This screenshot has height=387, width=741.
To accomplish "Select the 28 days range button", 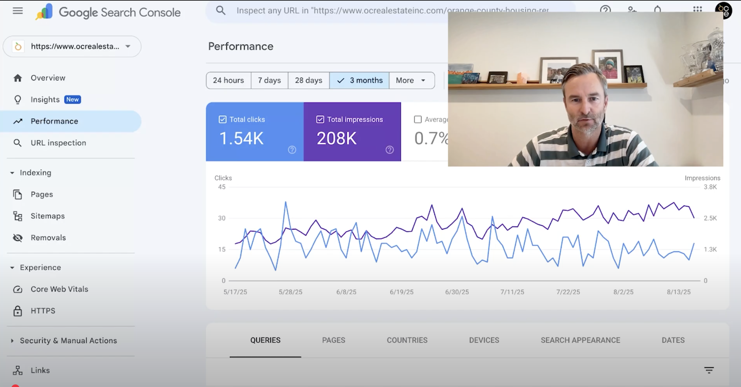I will point(308,80).
